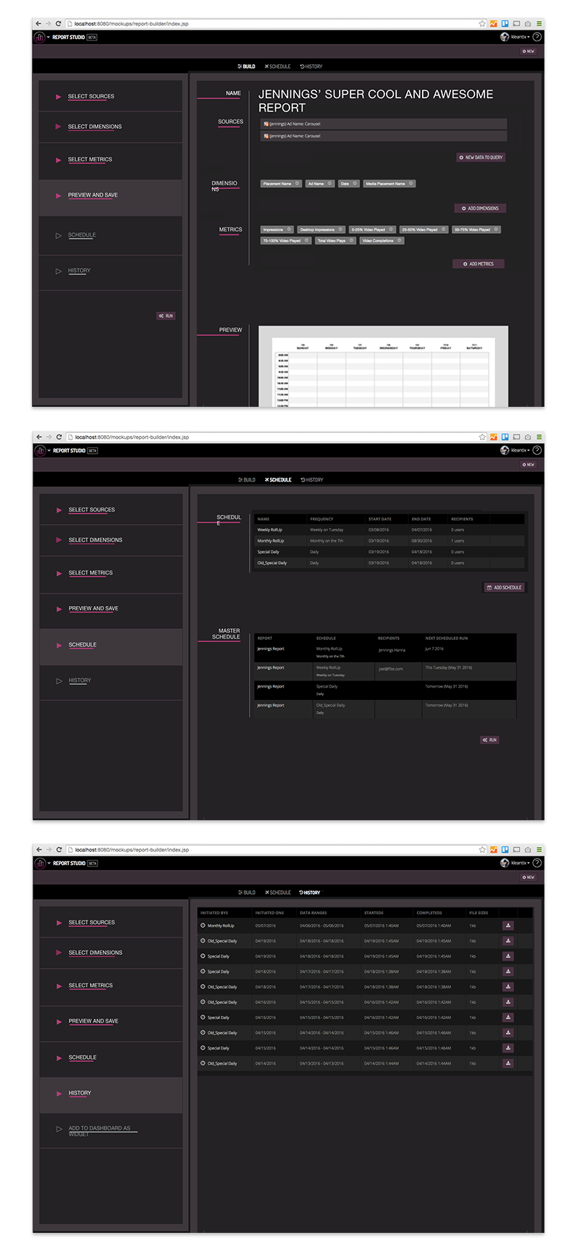This screenshot has height=1251, width=577.
Task: Click Run below the Master Schedule table
Action: coord(489,740)
